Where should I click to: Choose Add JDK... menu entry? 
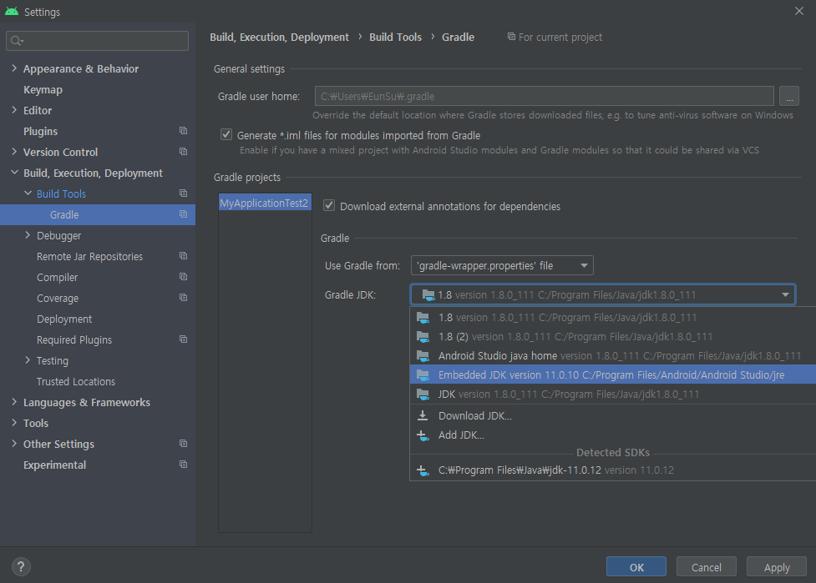(x=612, y=435)
